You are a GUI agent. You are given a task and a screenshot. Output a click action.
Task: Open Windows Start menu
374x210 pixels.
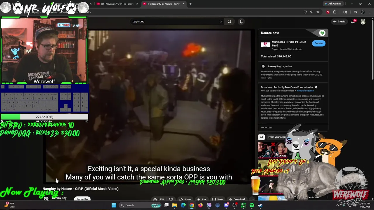pyautogui.click(x=114, y=205)
